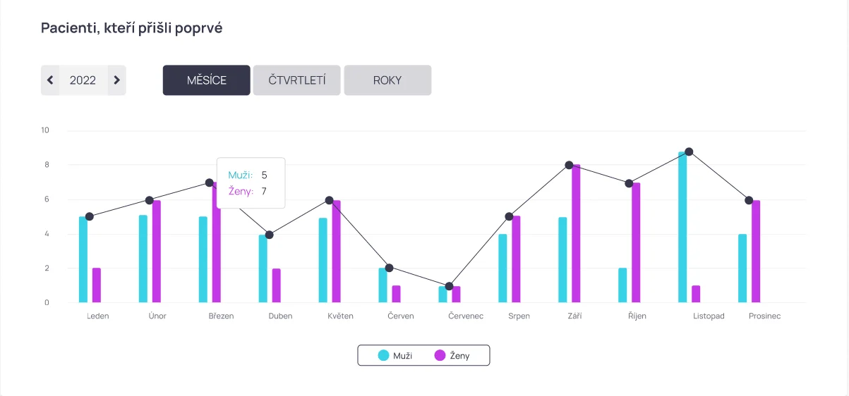Click the Červenec line data point
The width and height of the screenshot is (849, 396).
(x=450, y=286)
